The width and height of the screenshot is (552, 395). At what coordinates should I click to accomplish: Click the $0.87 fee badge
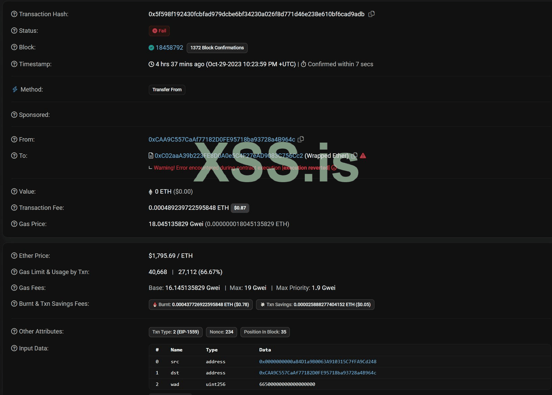pyautogui.click(x=240, y=208)
